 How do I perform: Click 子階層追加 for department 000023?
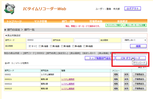click(139, 89)
